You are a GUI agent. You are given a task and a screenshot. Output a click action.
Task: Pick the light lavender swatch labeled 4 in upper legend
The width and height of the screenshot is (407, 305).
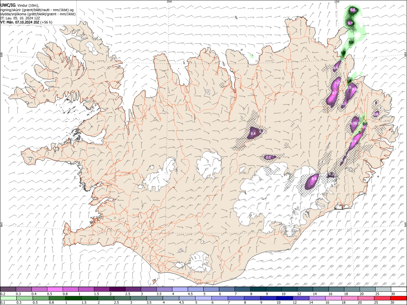click(x=180, y=289)
